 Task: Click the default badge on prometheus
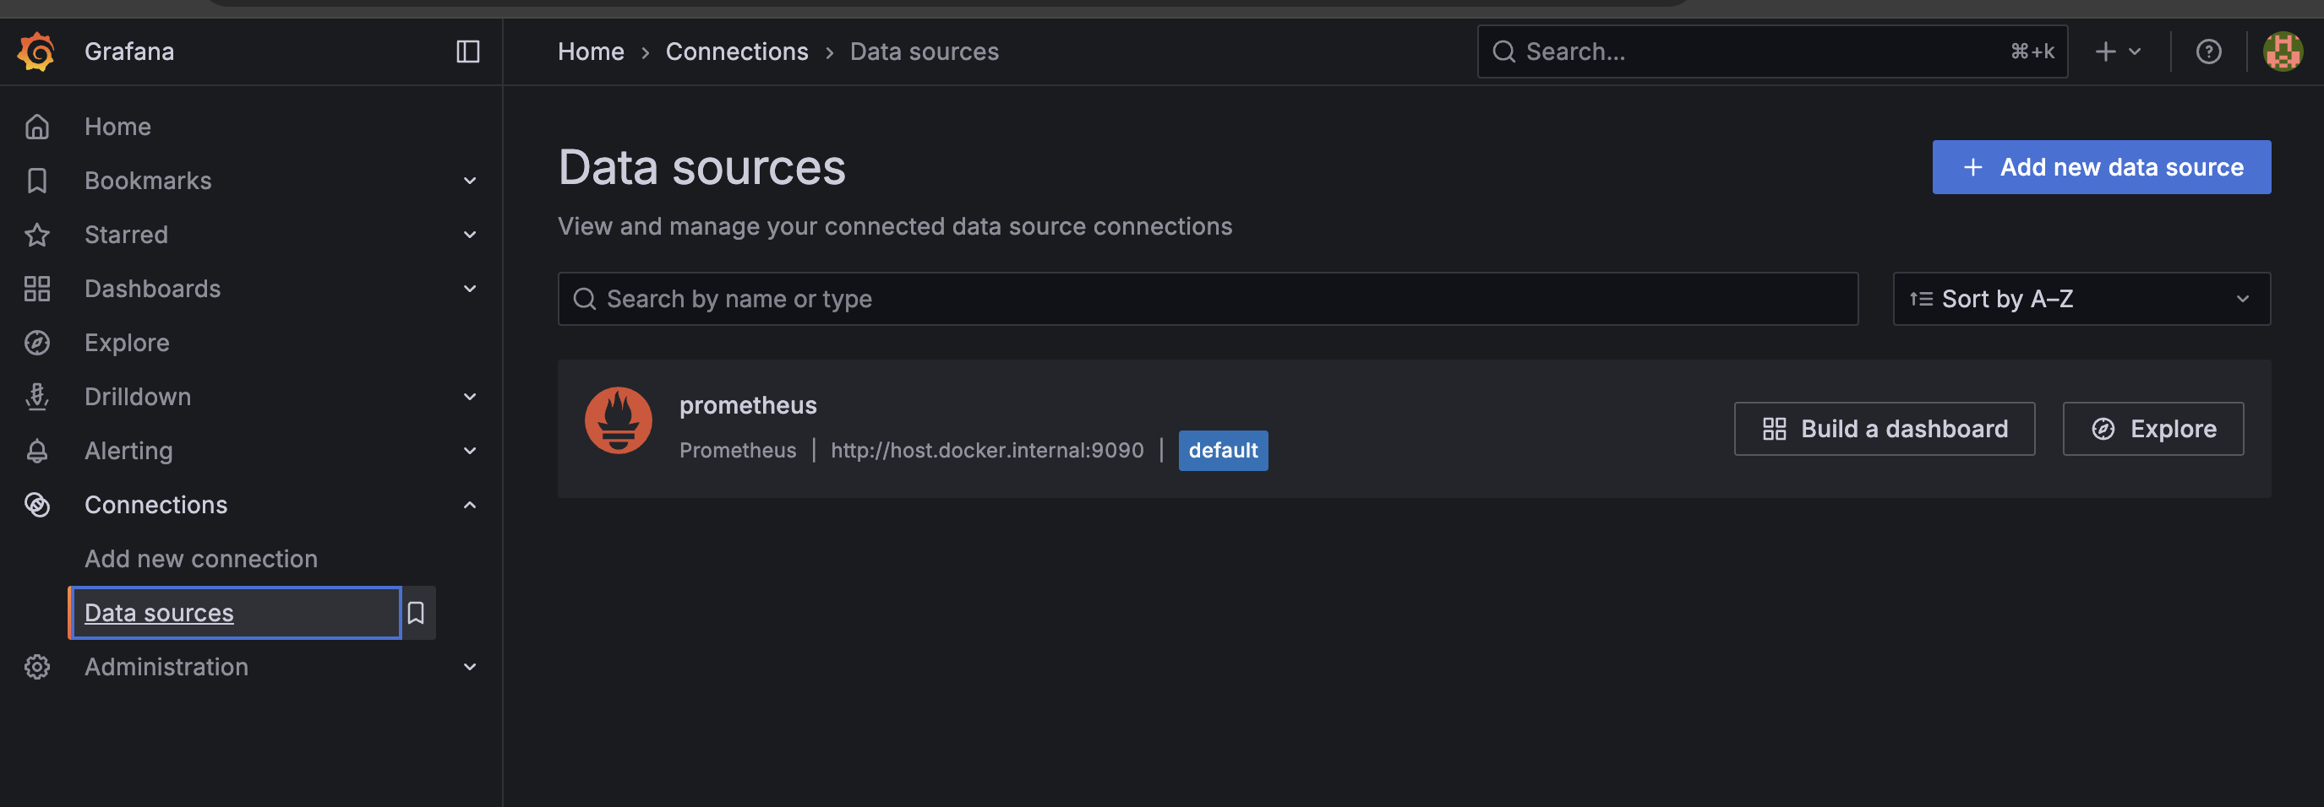[x=1223, y=450]
